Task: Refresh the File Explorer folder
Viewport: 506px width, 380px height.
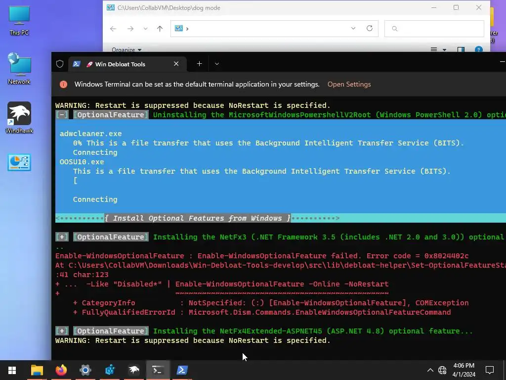Action: click(x=370, y=28)
